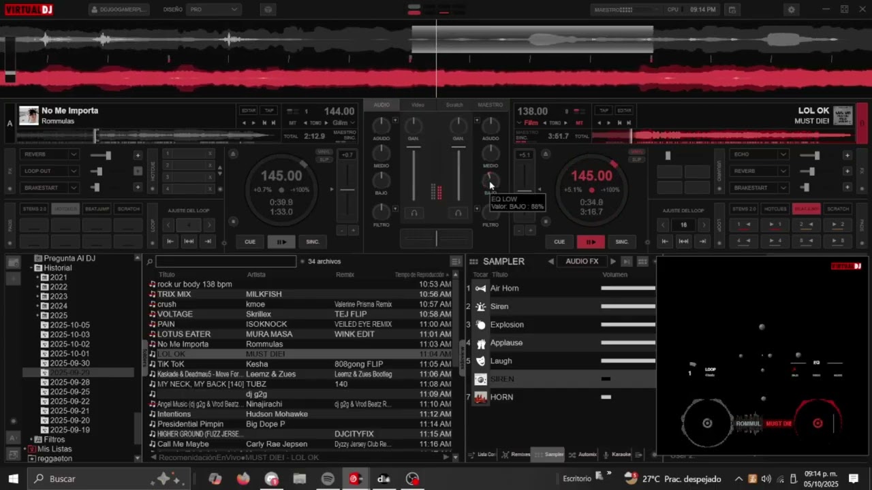Viewport: 872px width, 490px height.
Task: Play the Explosion sample icon
Action: (x=481, y=325)
